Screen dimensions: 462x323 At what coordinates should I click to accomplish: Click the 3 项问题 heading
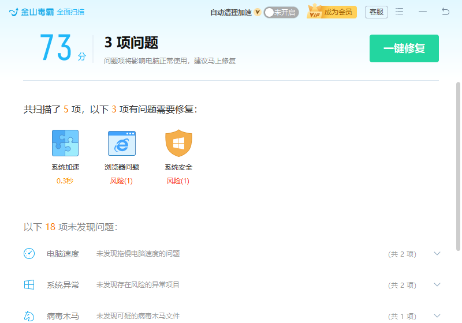(132, 43)
